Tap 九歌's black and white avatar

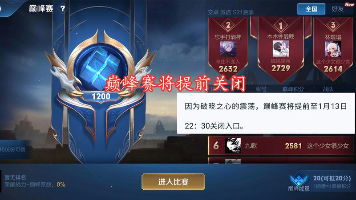(x=233, y=145)
